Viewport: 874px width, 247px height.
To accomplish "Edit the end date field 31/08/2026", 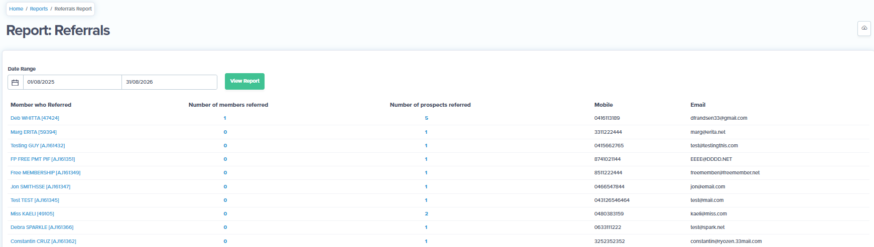I will coord(169,82).
